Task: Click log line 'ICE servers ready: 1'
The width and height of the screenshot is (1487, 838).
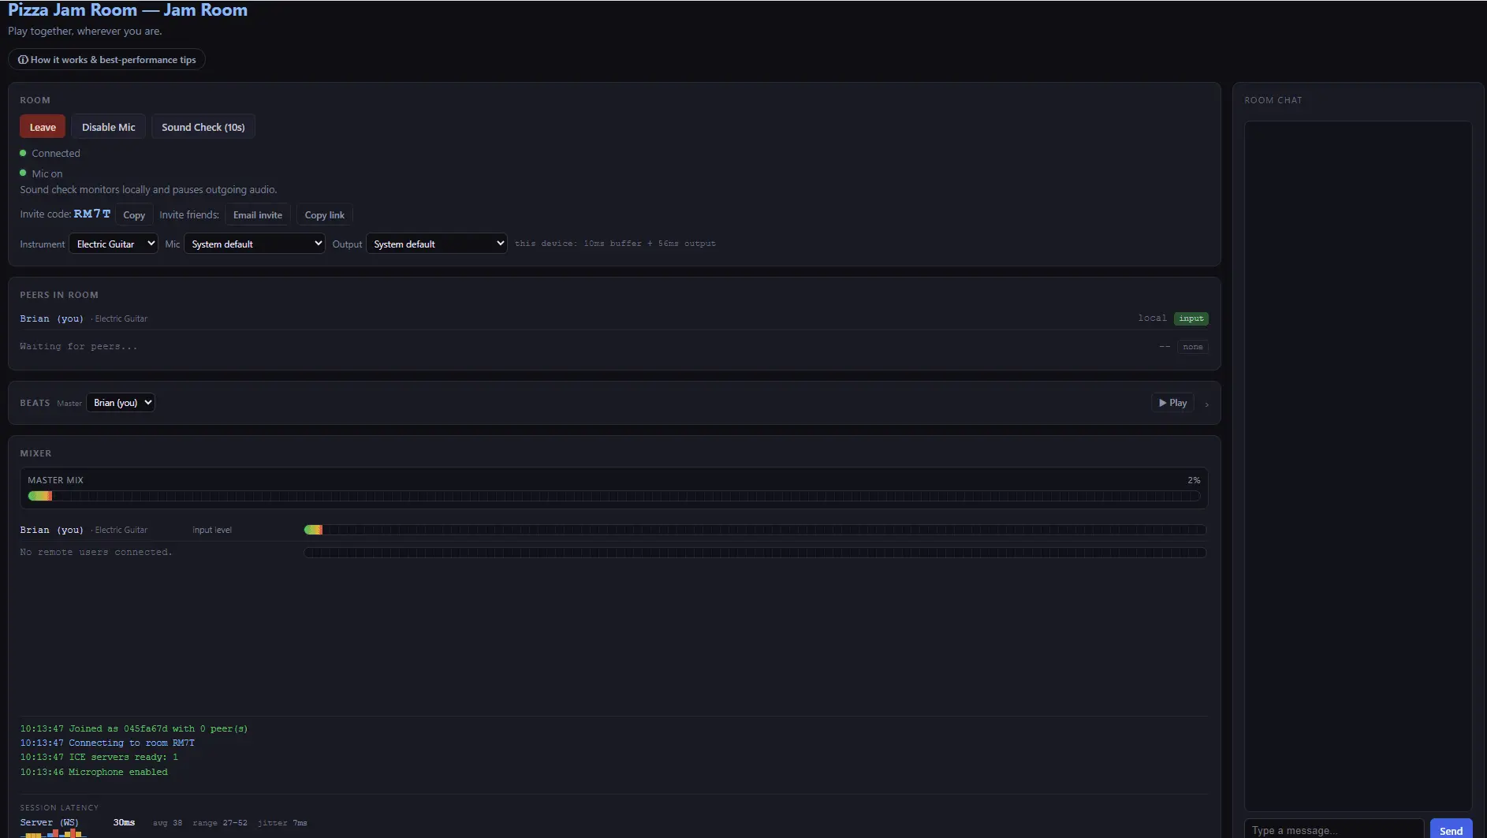Action: pyautogui.click(x=99, y=757)
